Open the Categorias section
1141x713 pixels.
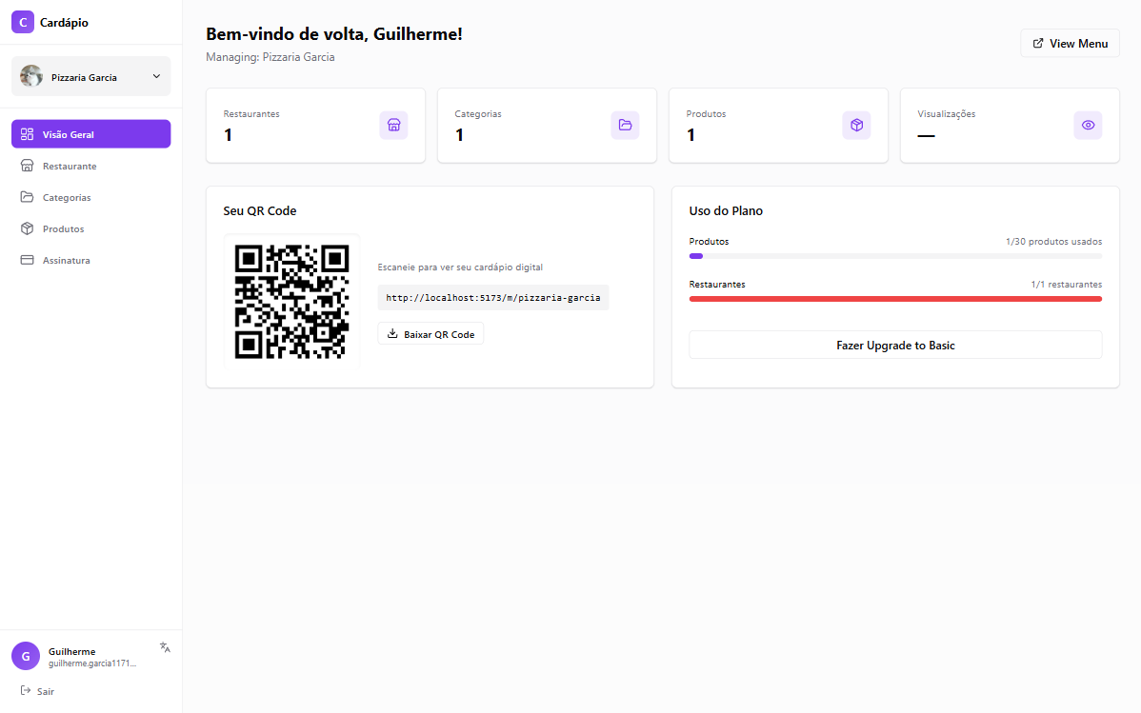(67, 197)
